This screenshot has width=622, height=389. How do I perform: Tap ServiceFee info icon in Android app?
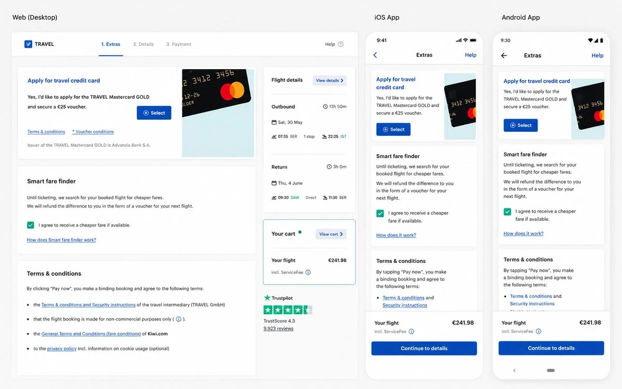pyautogui.click(x=539, y=331)
